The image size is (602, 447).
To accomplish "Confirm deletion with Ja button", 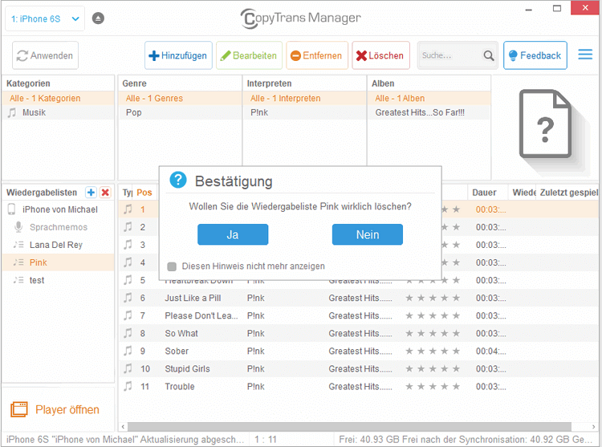I will (233, 234).
